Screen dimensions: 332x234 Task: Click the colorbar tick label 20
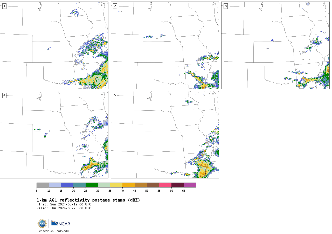click(x=73, y=191)
